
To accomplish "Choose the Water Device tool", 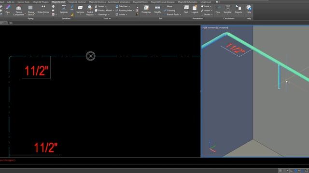I will pos(43,9).
